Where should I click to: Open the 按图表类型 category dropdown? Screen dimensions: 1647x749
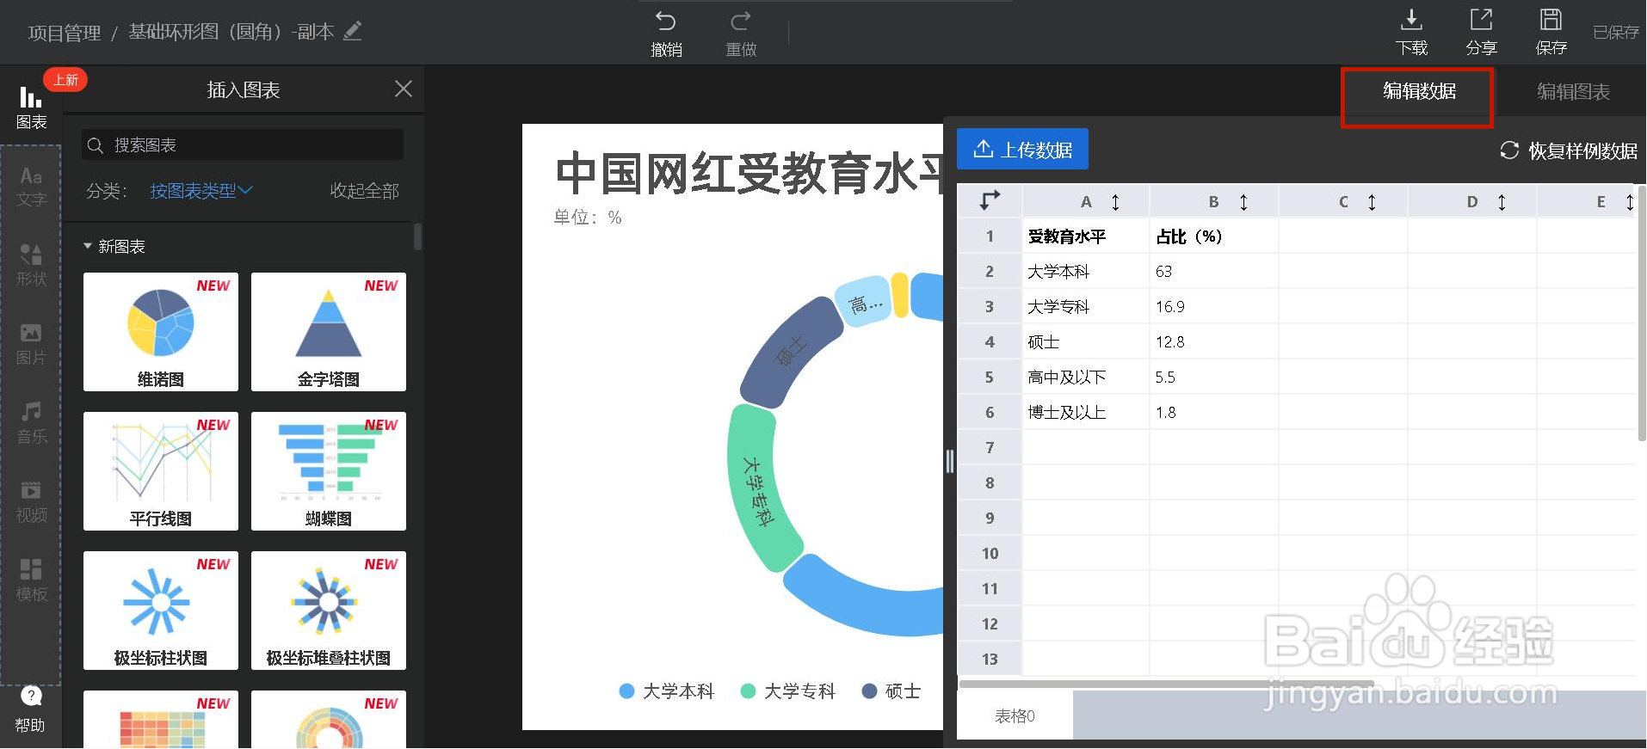click(x=201, y=191)
